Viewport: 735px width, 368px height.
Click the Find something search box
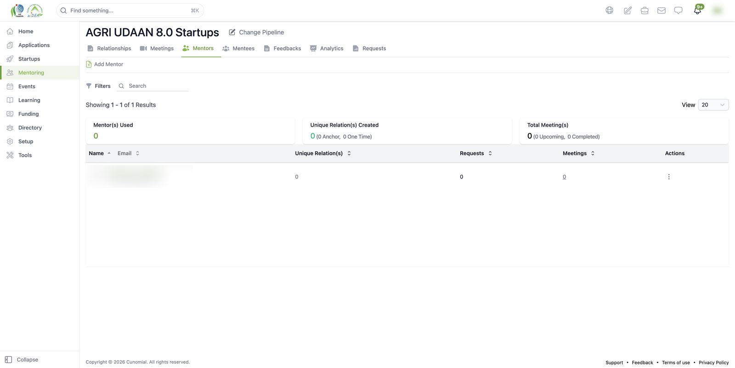pos(130,11)
